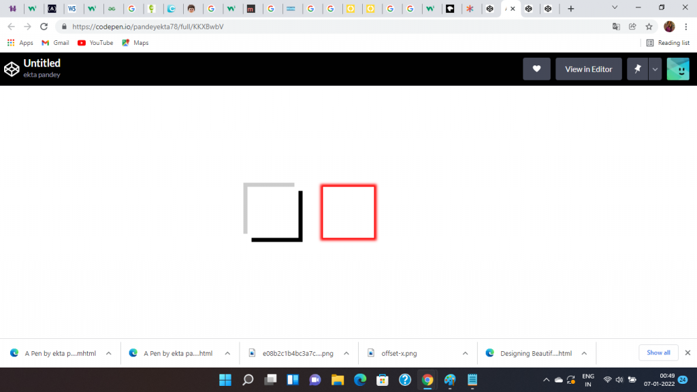Open a new browser tab with the plus button

(x=570, y=9)
